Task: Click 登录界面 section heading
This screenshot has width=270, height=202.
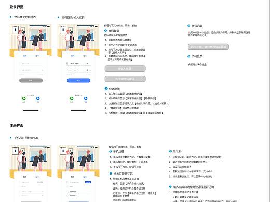Action: pyautogui.click(x=17, y=7)
